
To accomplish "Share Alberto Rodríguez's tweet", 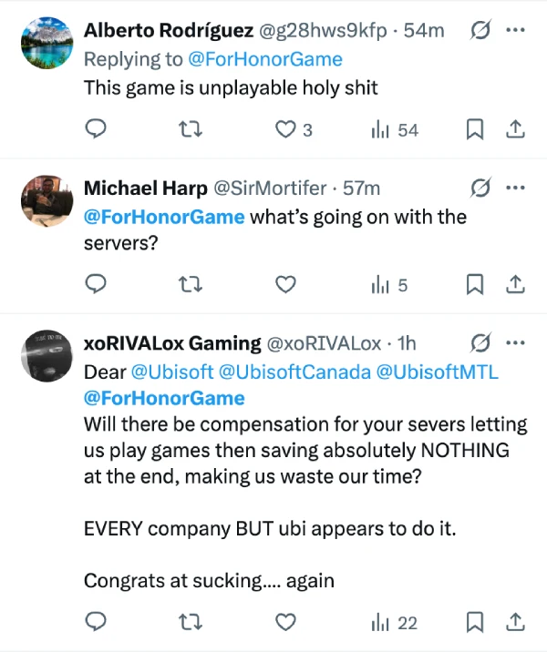I will point(515,130).
